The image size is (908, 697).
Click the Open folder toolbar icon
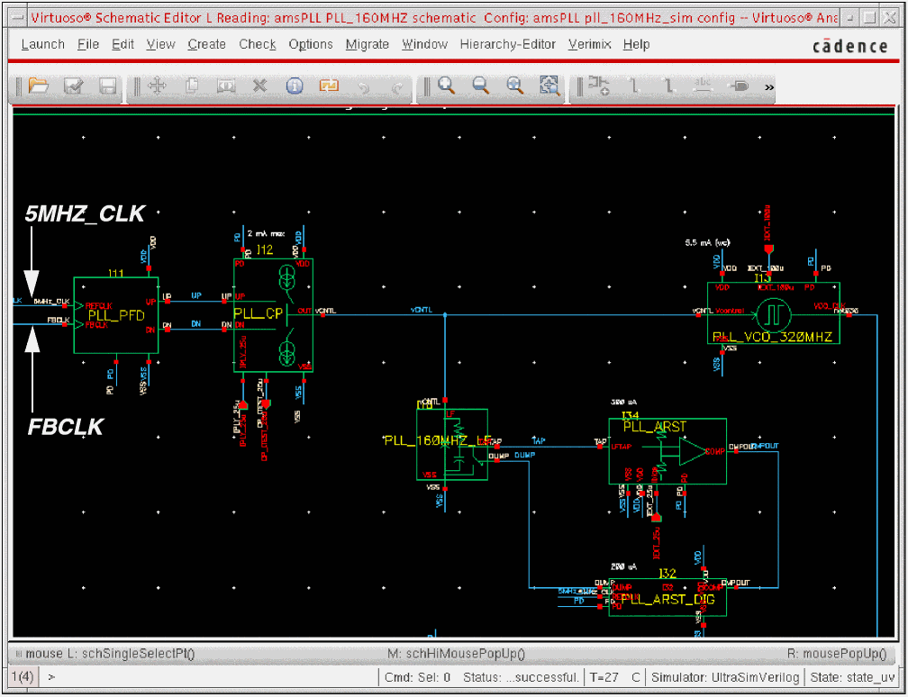pyautogui.click(x=38, y=86)
